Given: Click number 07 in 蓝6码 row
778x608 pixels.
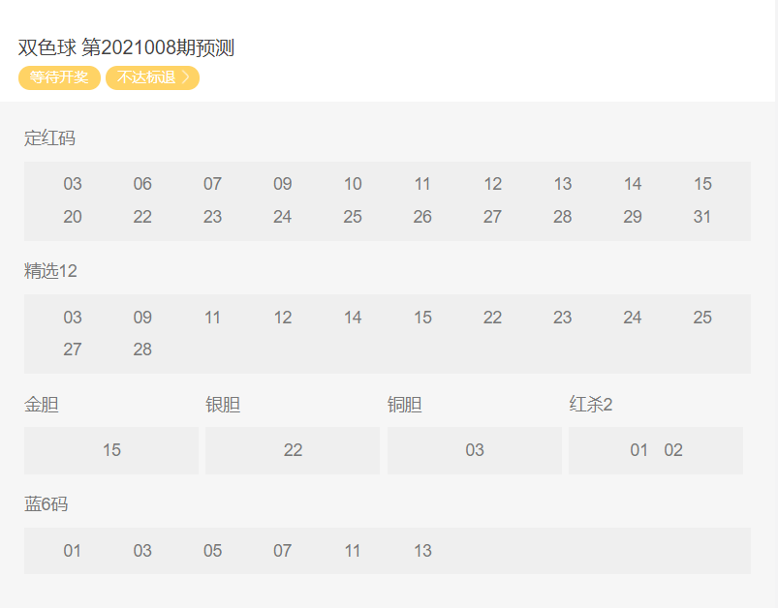Looking at the screenshot, I should pyautogui.click(x=282, y=551).
